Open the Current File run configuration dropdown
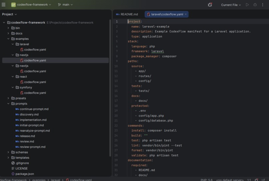This screenshot has height=181, width=269. click(231, 5)
